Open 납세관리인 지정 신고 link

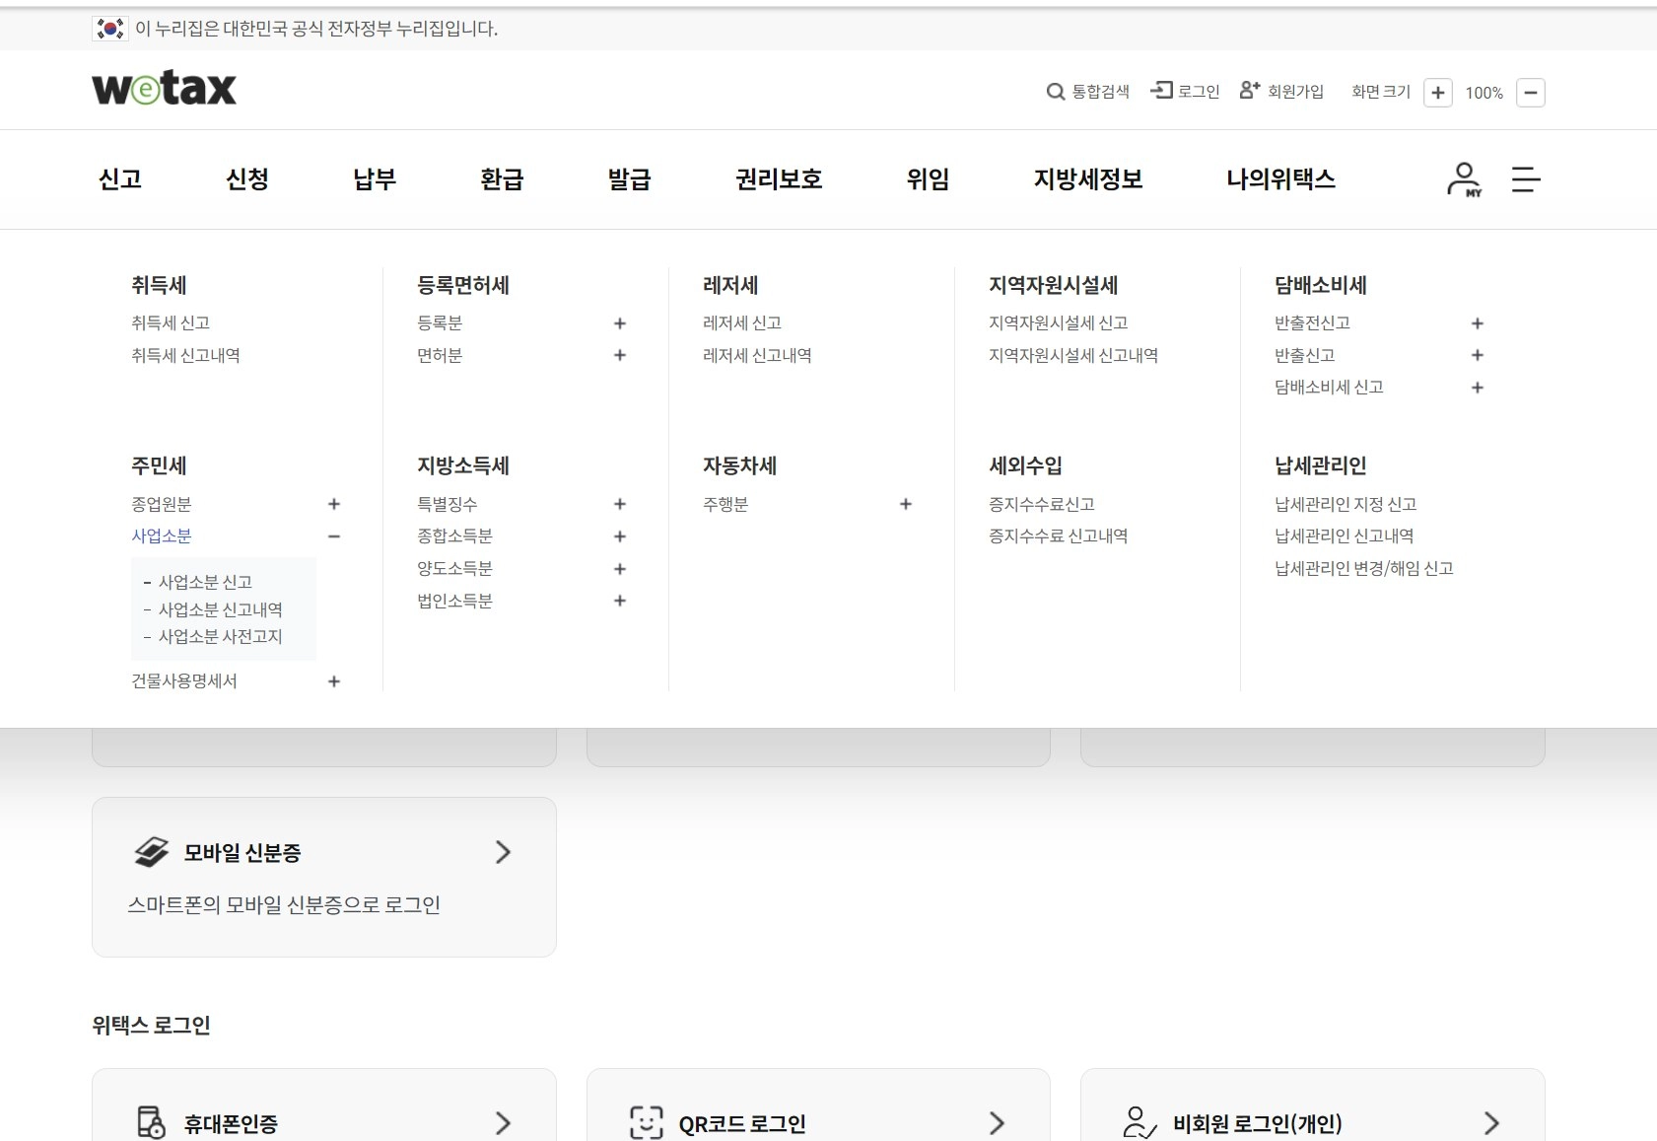click(1346, 504)
